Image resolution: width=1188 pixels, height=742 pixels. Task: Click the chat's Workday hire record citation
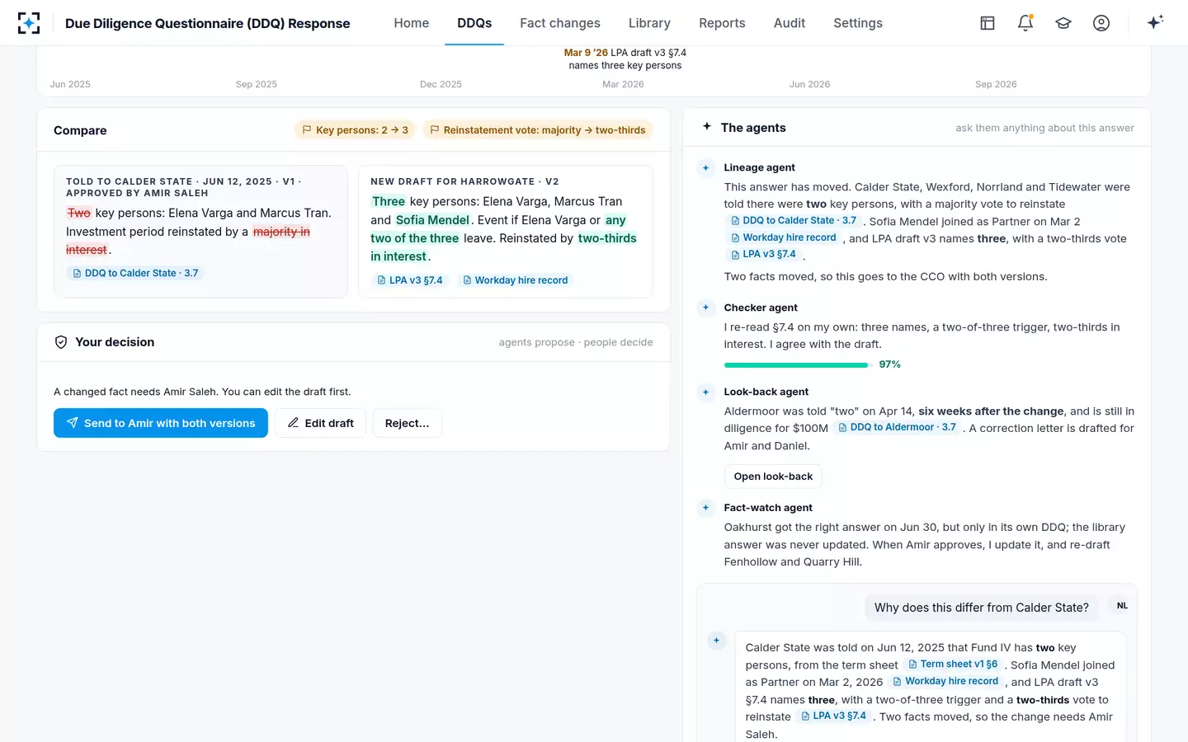point(946,681)
